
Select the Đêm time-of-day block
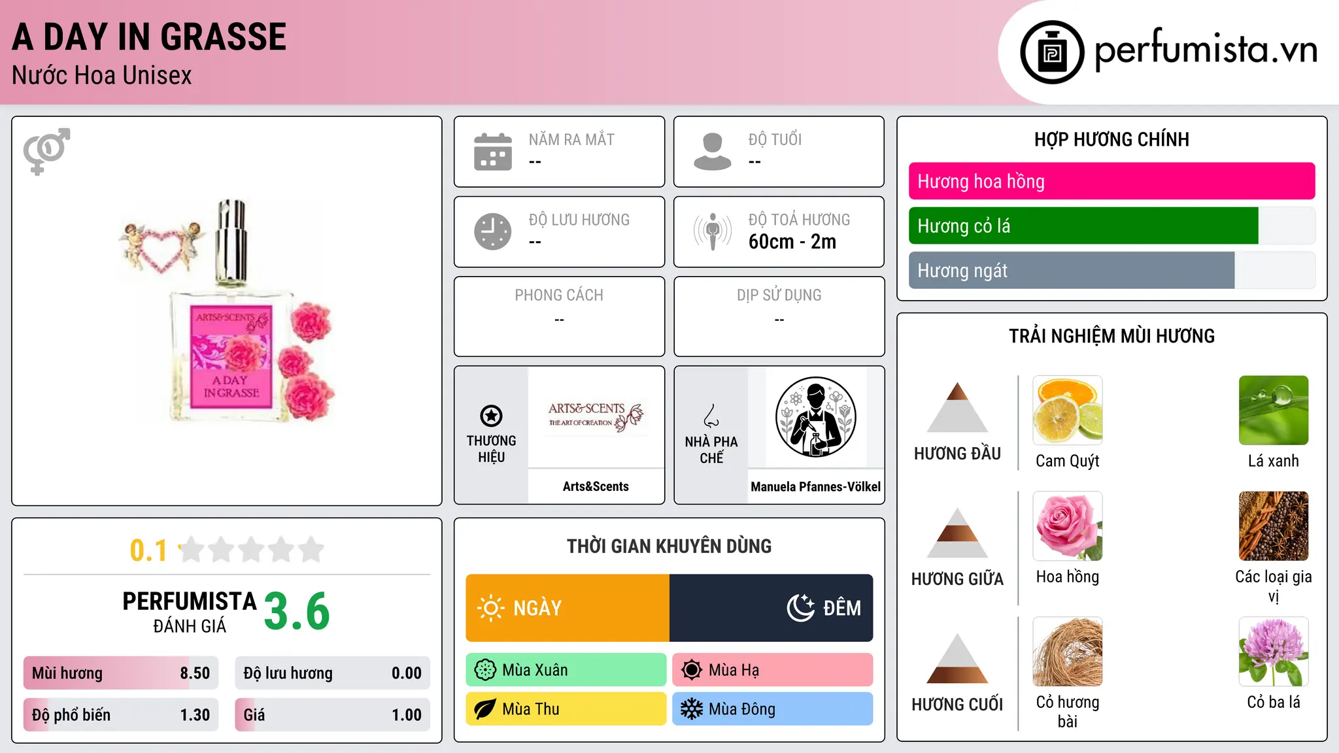tap(771, 608)
